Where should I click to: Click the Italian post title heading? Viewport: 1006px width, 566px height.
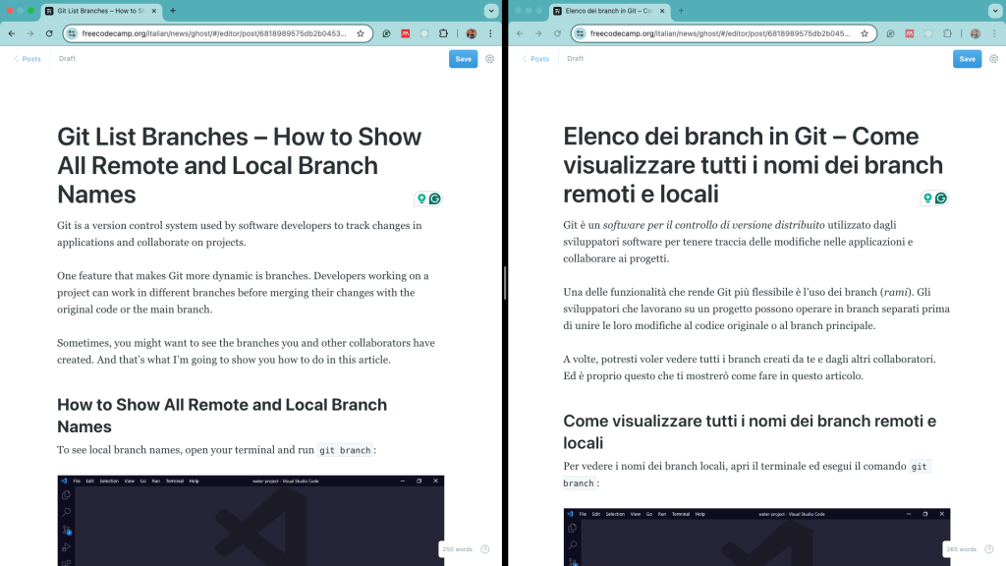754,165
